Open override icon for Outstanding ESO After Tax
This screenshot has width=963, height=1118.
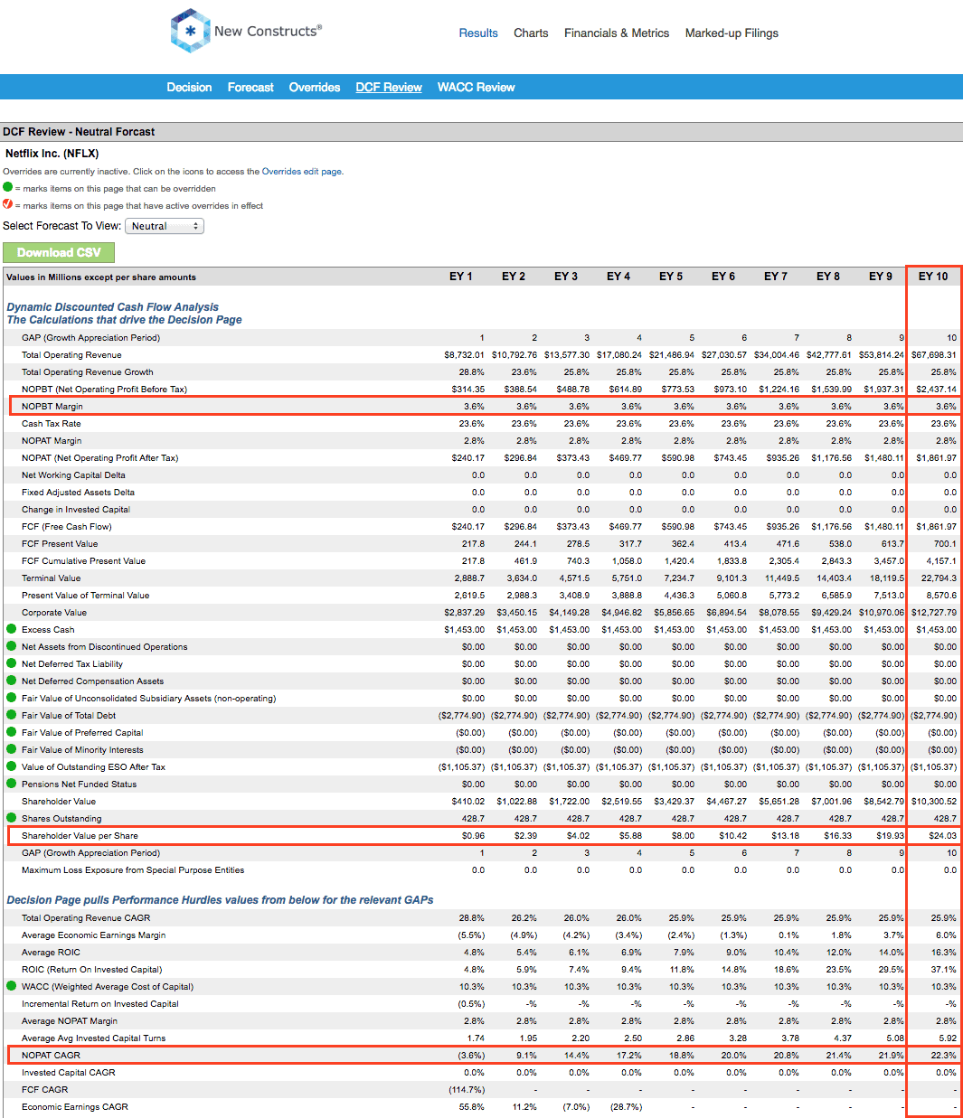[x=11, y=766]
